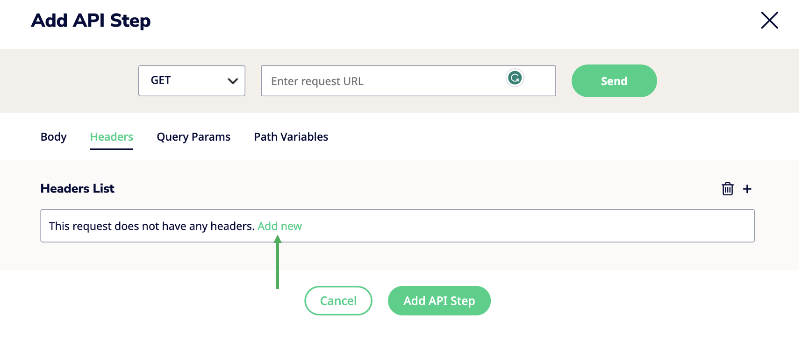Image resolution: width=802 pixels, height=343 pixels.
Task: Expand the method selector chevron arrow
Action: click(x=233, y=81)
